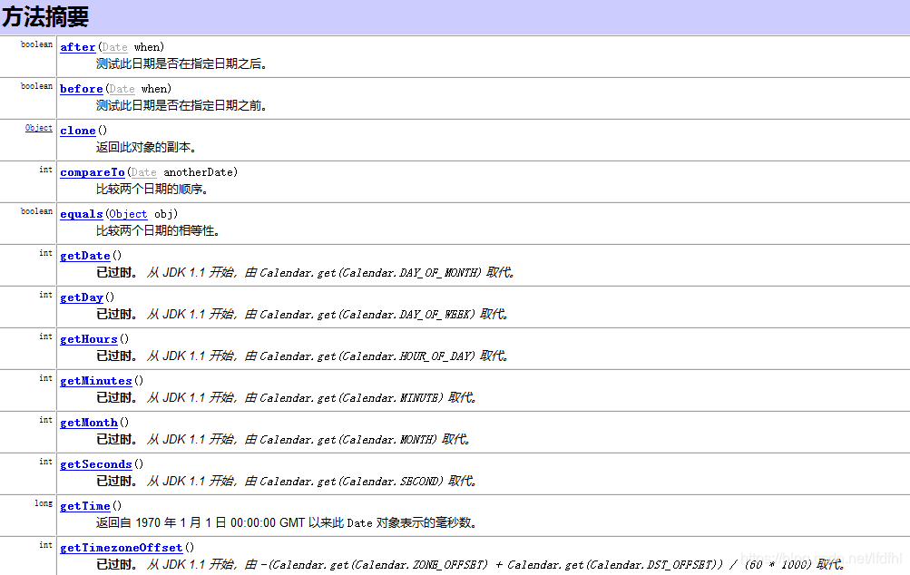This screenshot has height=575, width=910.
Task: Open the after method documentation
Action: (x=77, y=46)
